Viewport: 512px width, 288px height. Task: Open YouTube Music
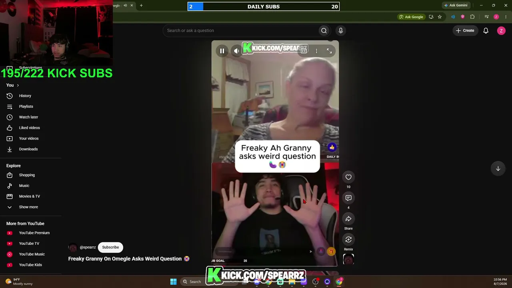coord(32,254)
